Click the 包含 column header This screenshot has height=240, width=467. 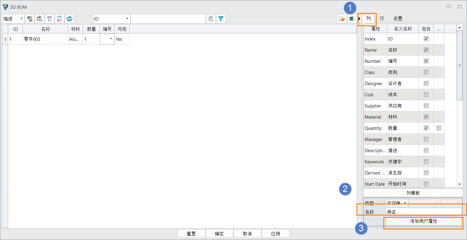point(426,29)
